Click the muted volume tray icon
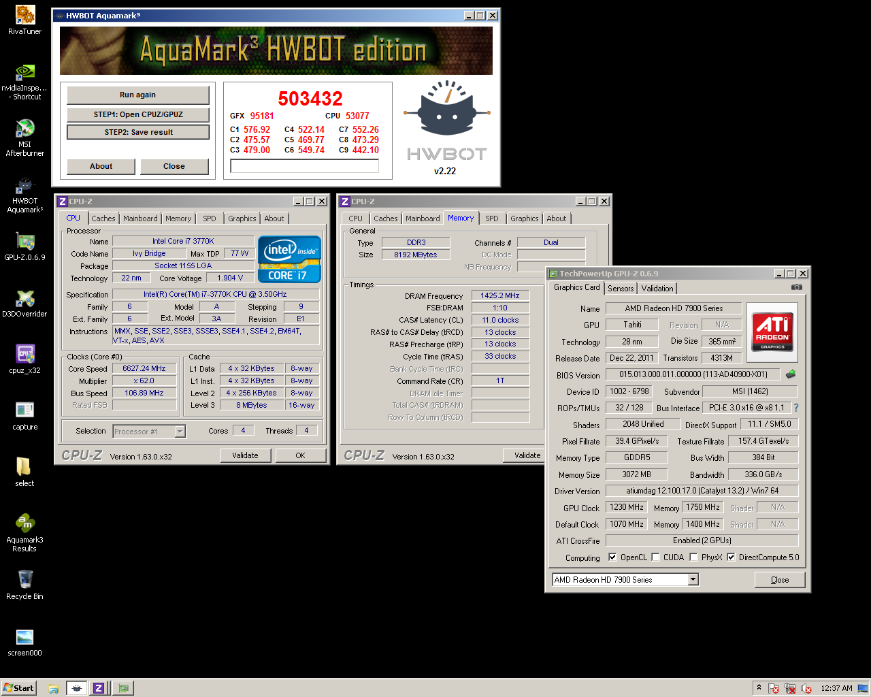The height and width of the screenshot is (697, 871). coord(807,689)
